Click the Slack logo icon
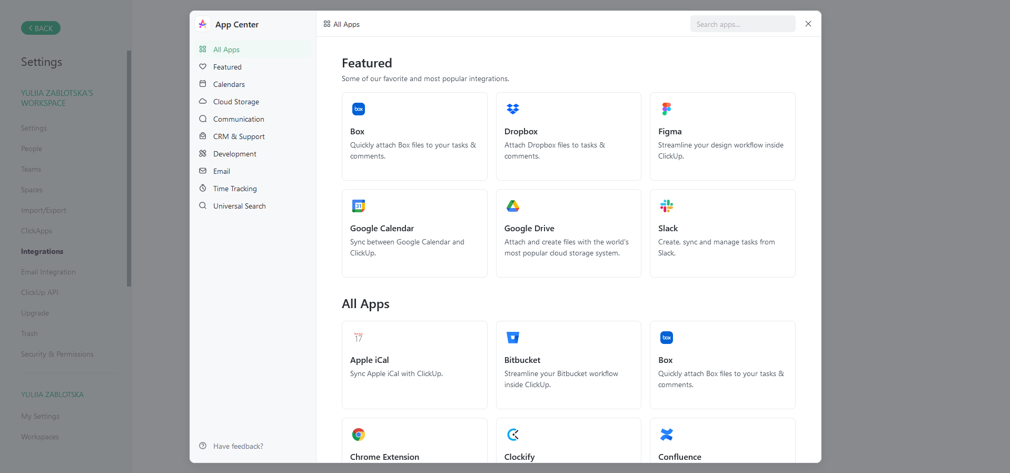Screen dimensions: 1010x473 [667, 206]
